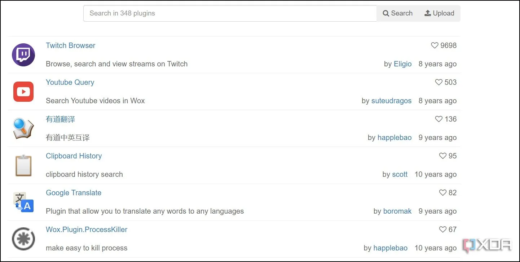Click '10 years ago' on Clipboard History row
520x262 pixels.
point(436,174)
